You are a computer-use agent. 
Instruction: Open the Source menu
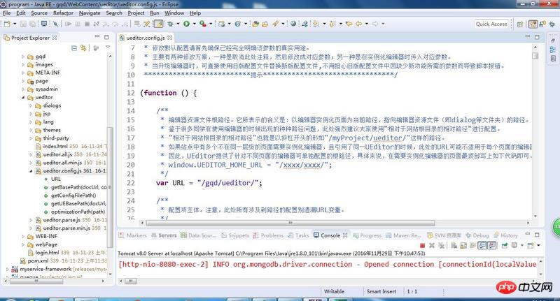[x=39, y=13]
